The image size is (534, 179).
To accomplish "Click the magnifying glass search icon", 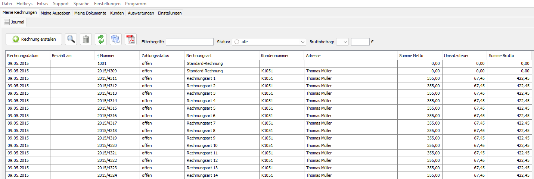I will coord(71,39).
